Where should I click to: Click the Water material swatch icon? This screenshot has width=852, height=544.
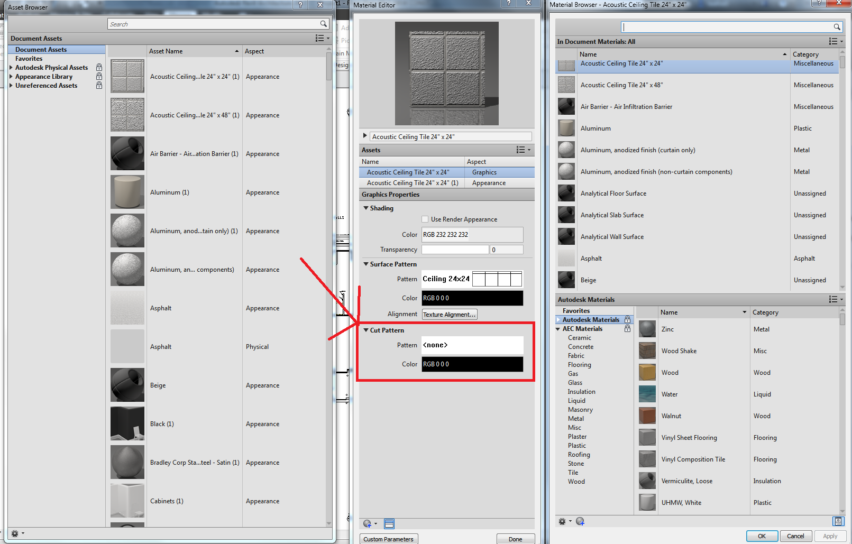coord(647,394)
